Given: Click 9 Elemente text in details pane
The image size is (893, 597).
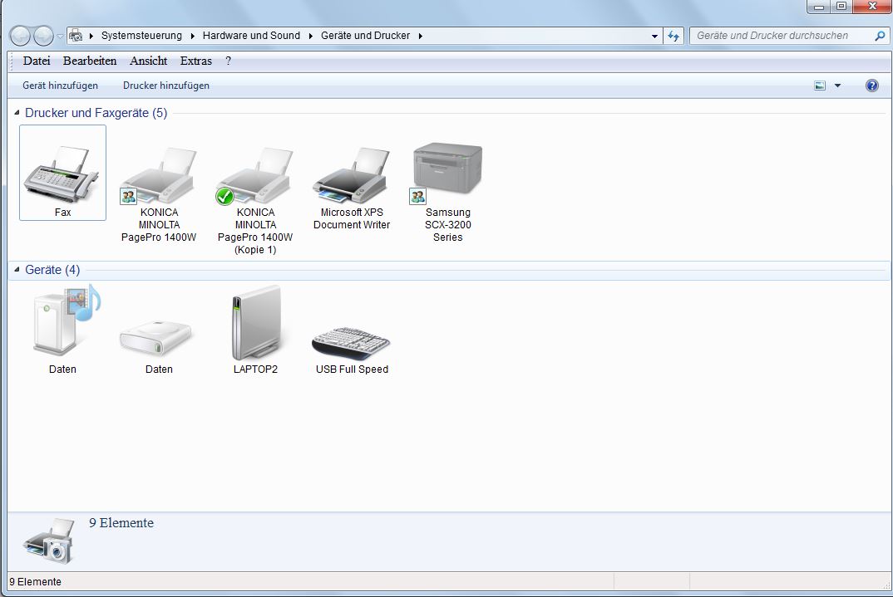Looking at the screenshot, I should (121, 523).
